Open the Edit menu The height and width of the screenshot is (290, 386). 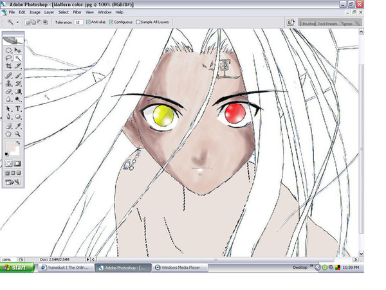click(x=22, y=12)
